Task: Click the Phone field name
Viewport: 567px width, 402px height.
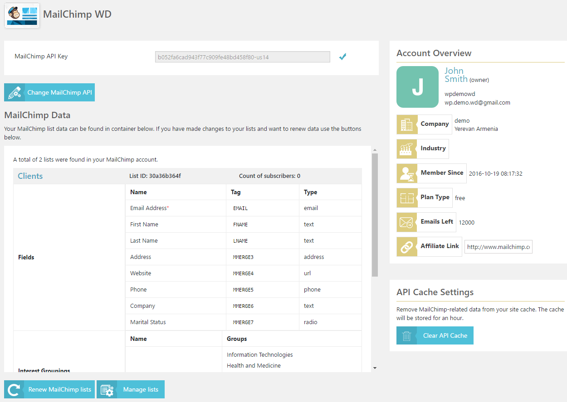Action: point(138,290)
